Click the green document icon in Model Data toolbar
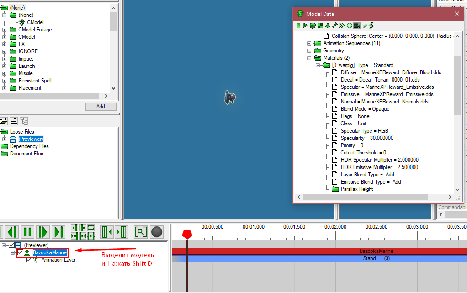This screenshot has width=467, height=293. click(x=298, y=26)
